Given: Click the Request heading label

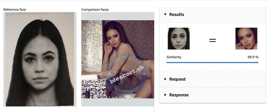Looking at the screenshot, I should (177, 79).
